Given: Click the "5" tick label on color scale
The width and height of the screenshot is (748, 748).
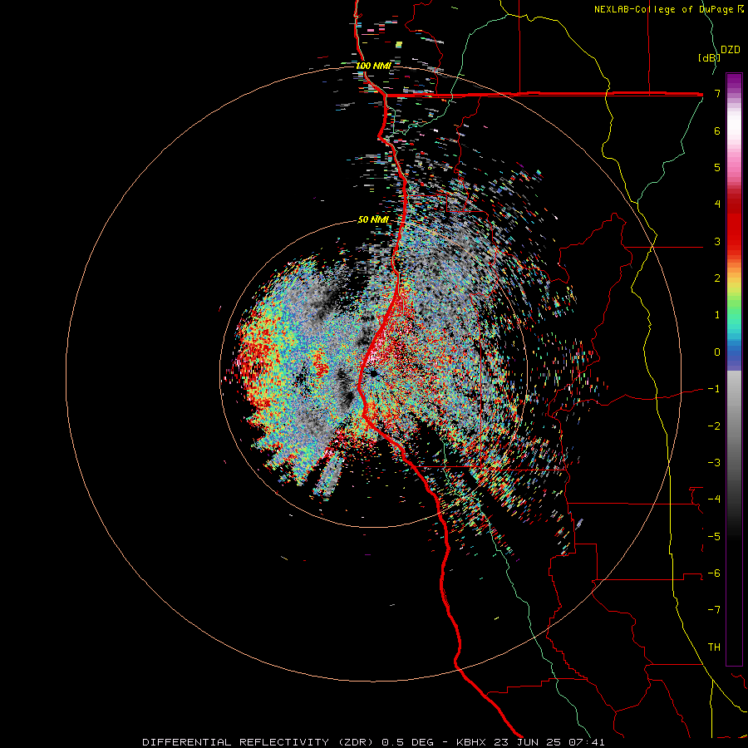Looking at the screenshot, I should 717,167.
